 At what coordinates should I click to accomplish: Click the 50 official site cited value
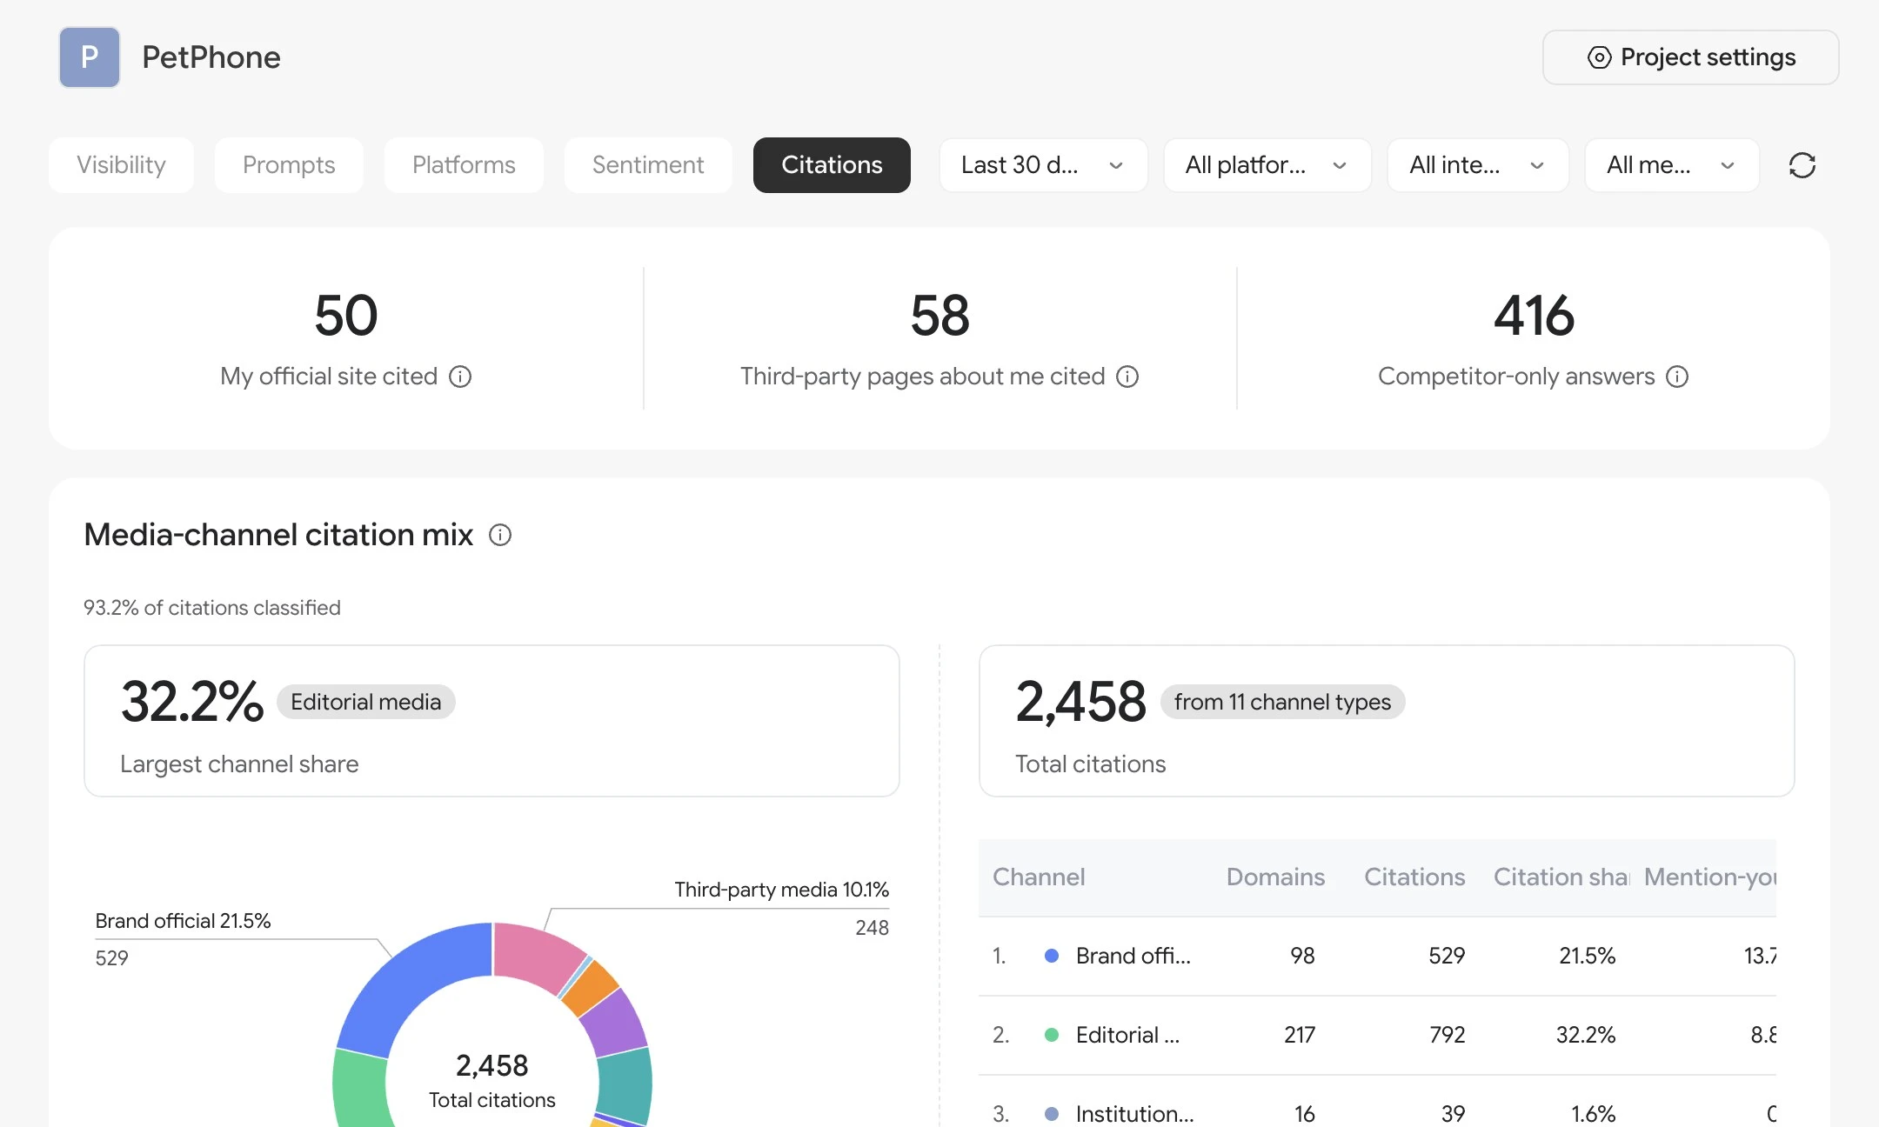(346, 315)
